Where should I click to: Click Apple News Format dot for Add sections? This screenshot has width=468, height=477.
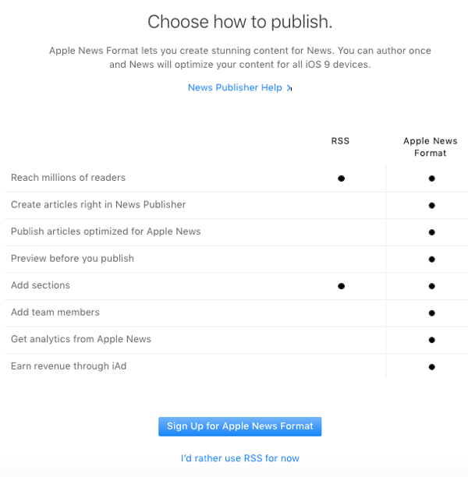[431, 286]
